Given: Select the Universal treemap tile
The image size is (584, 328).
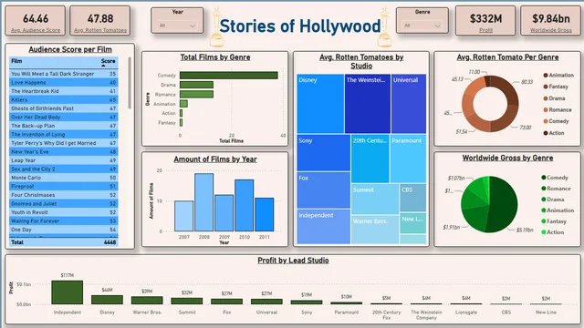Looking at the screenshot, I should 409,104.
